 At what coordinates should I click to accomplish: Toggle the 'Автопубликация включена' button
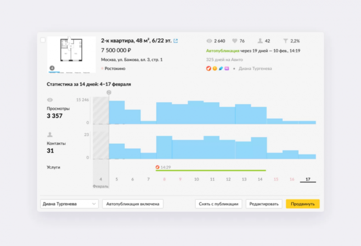pyautogui.click(x=133, y=204)
